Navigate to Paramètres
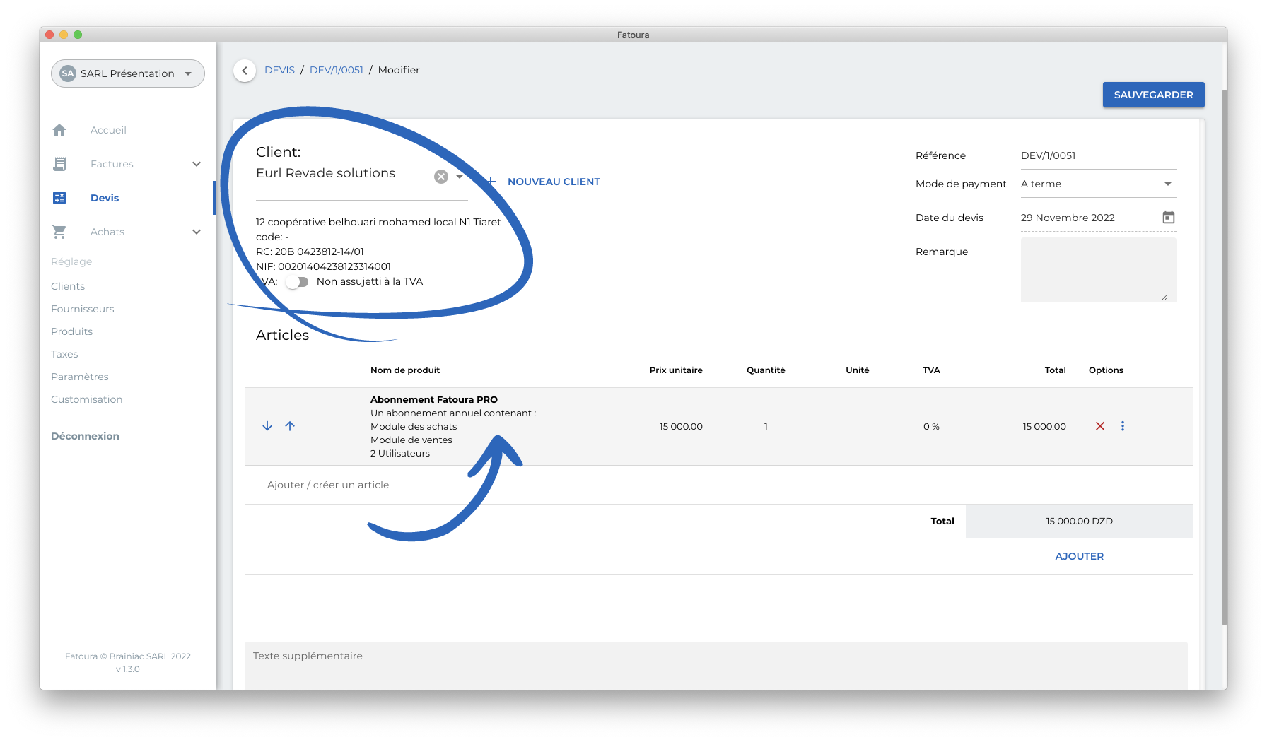 tap(80, 377)
